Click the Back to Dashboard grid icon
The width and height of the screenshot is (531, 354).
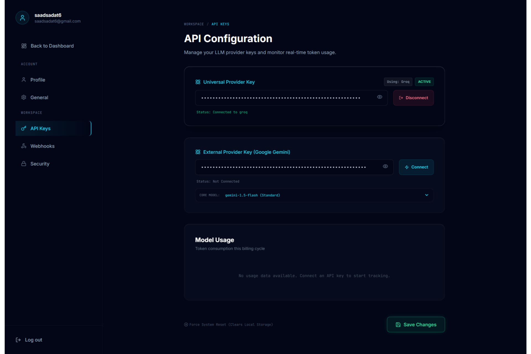(x=24, y=46)
